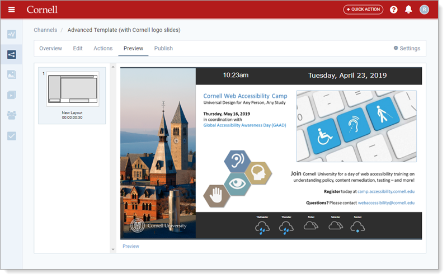Click the 10:23am clock display

[236, 76]
